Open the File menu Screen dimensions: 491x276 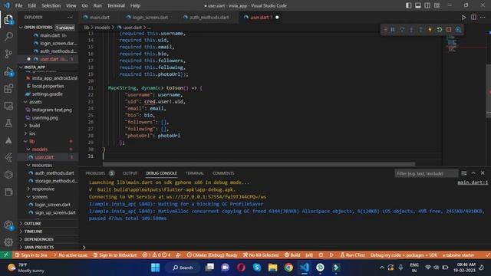click(x=18, y=5)
